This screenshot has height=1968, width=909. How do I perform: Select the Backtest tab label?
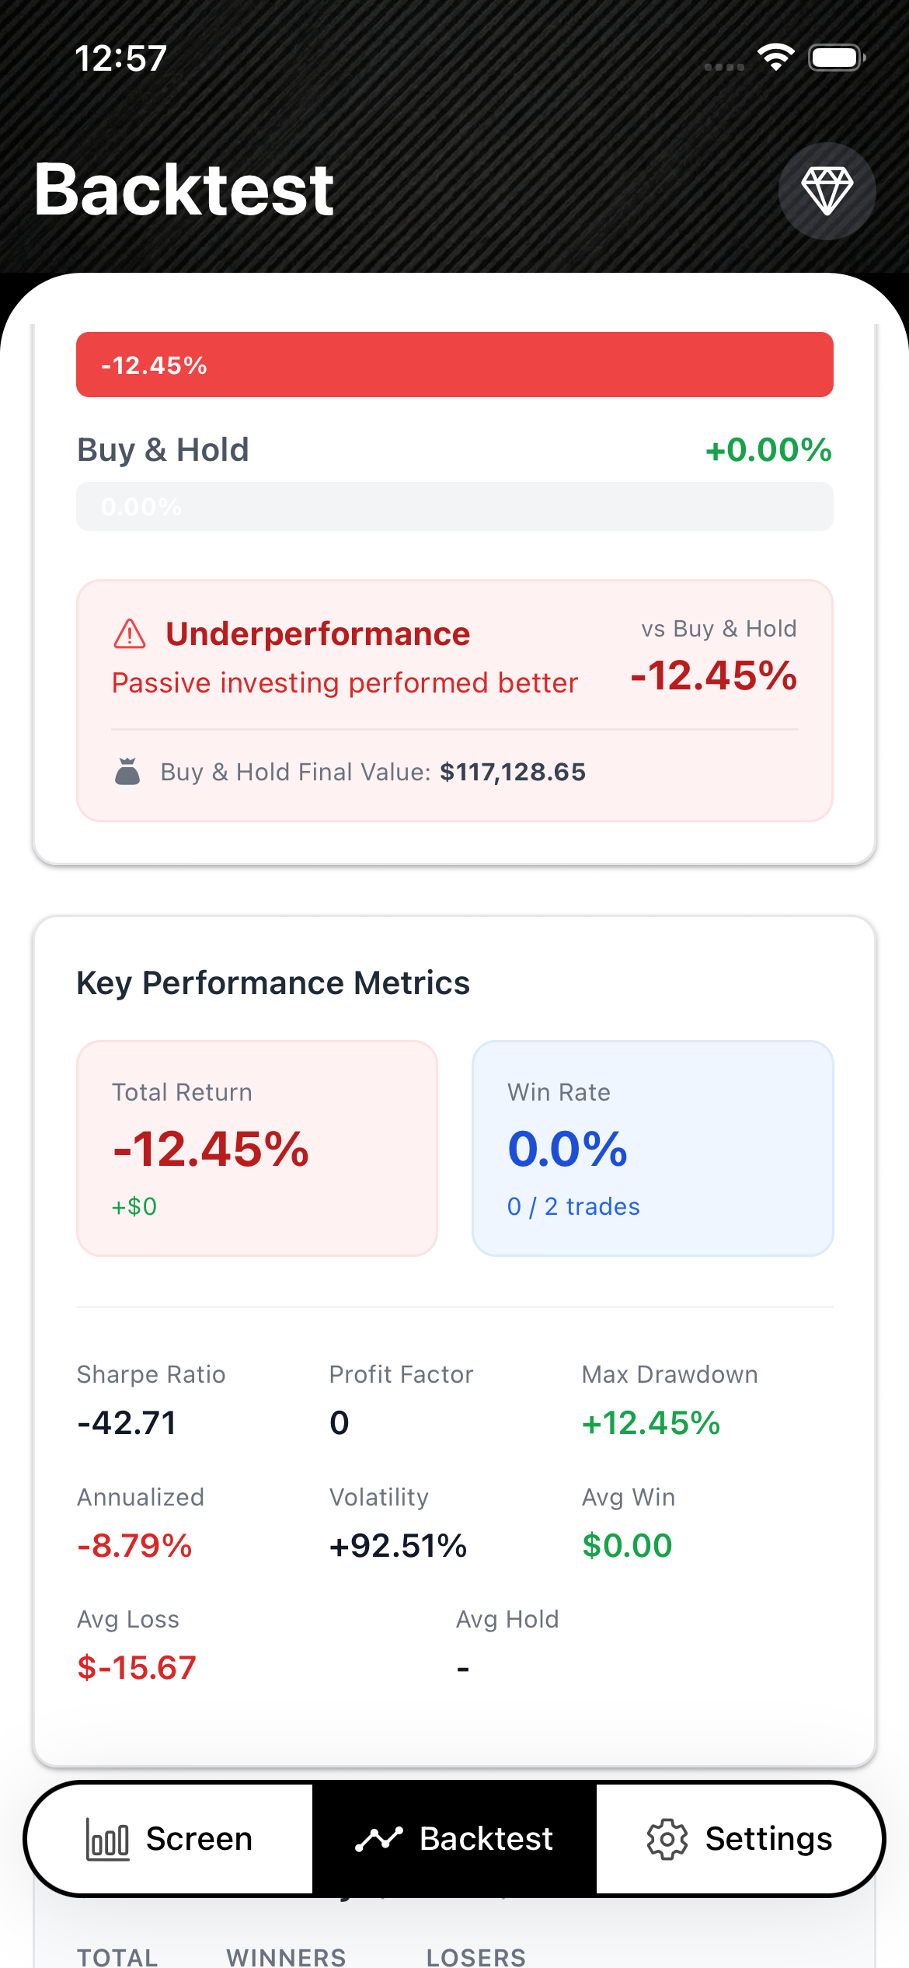486,1839
